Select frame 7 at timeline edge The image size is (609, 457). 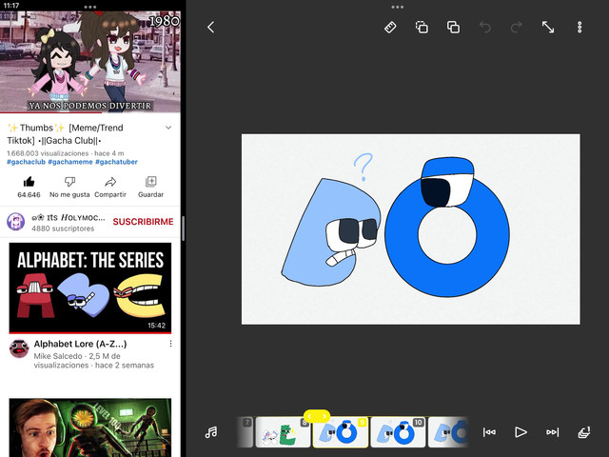pyautogui.click(x=246, y=432)
